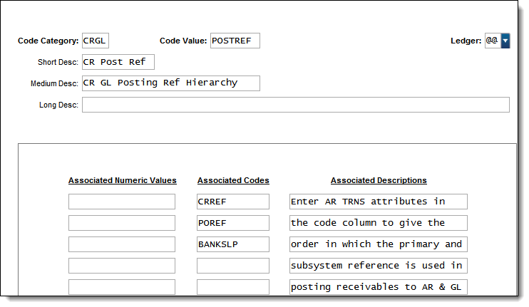
Task: Click the Code Category field containing CRGL
Action: 96,41
